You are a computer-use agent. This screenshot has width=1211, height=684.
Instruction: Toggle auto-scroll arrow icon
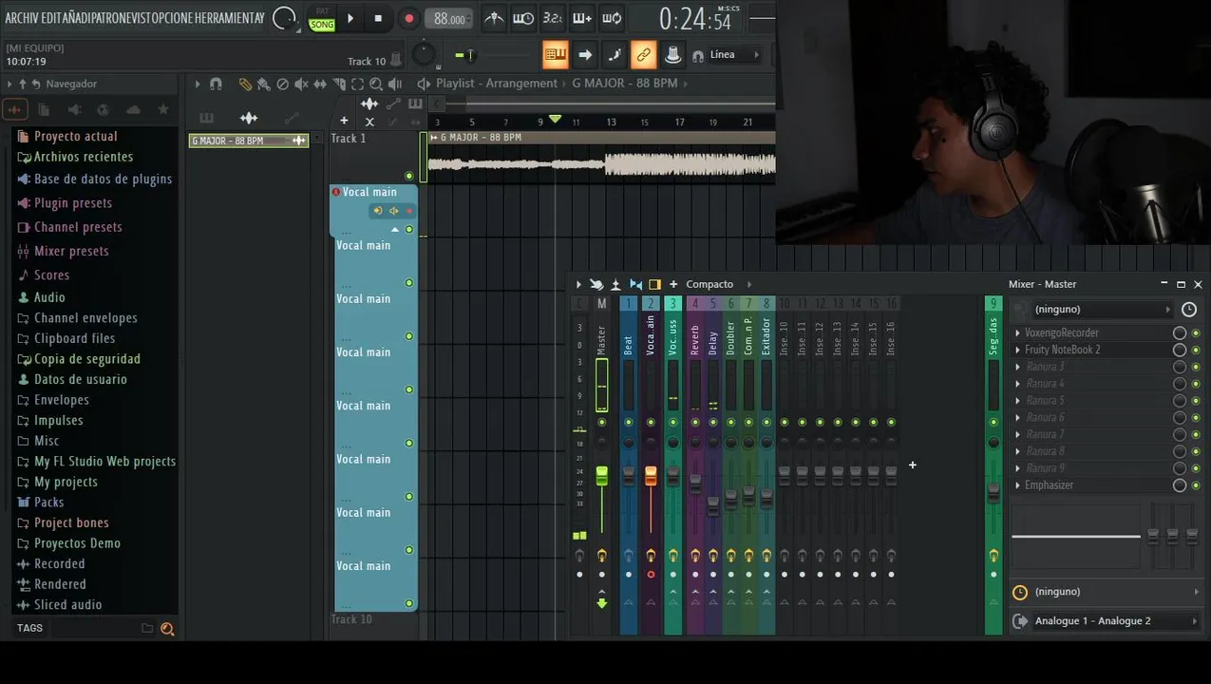585,55
